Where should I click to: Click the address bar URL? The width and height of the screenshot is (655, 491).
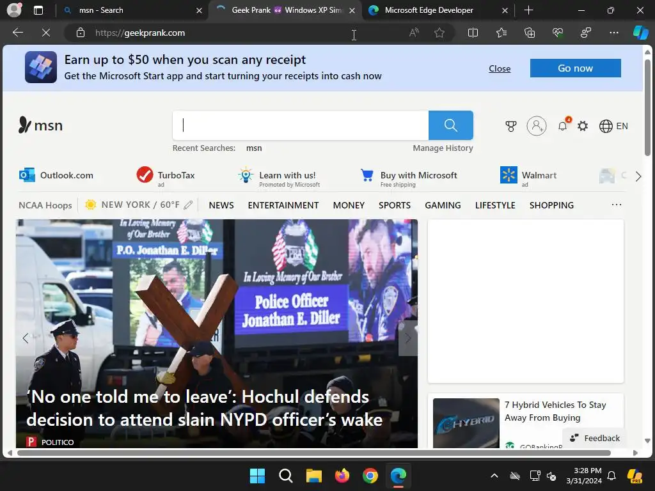[x=140, y=33]
